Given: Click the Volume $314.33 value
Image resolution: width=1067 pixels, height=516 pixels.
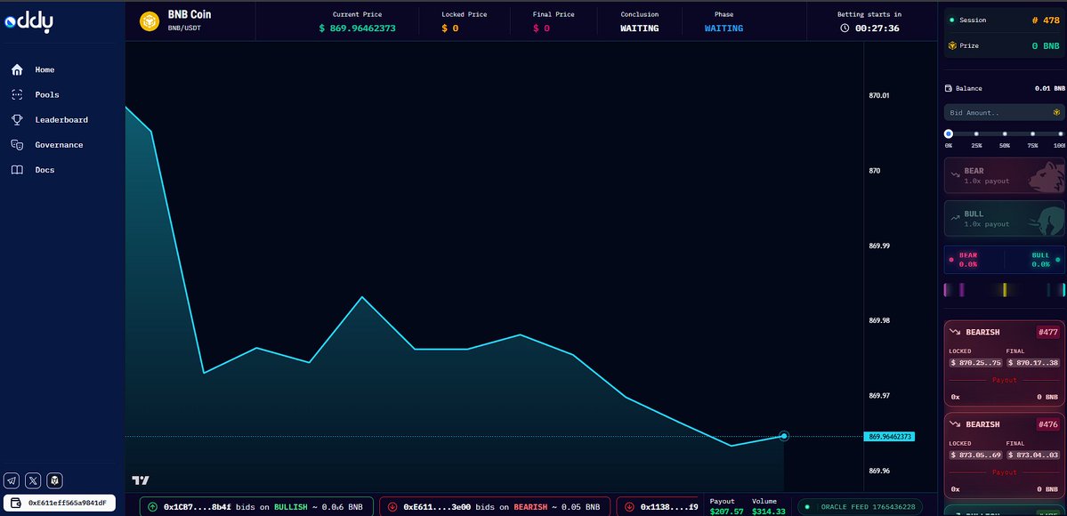Looking at the screenshot, I should pos(768,512).
